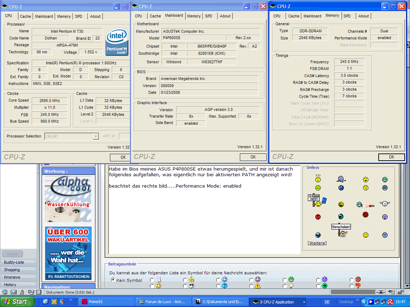Viewport: 410px width, 307px height.
Task: Select the thumbs-up post symbol radio button
Action: tap(185, 280)
